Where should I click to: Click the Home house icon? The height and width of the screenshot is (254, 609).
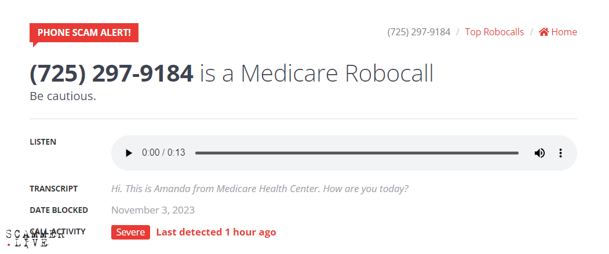[544, 32]
